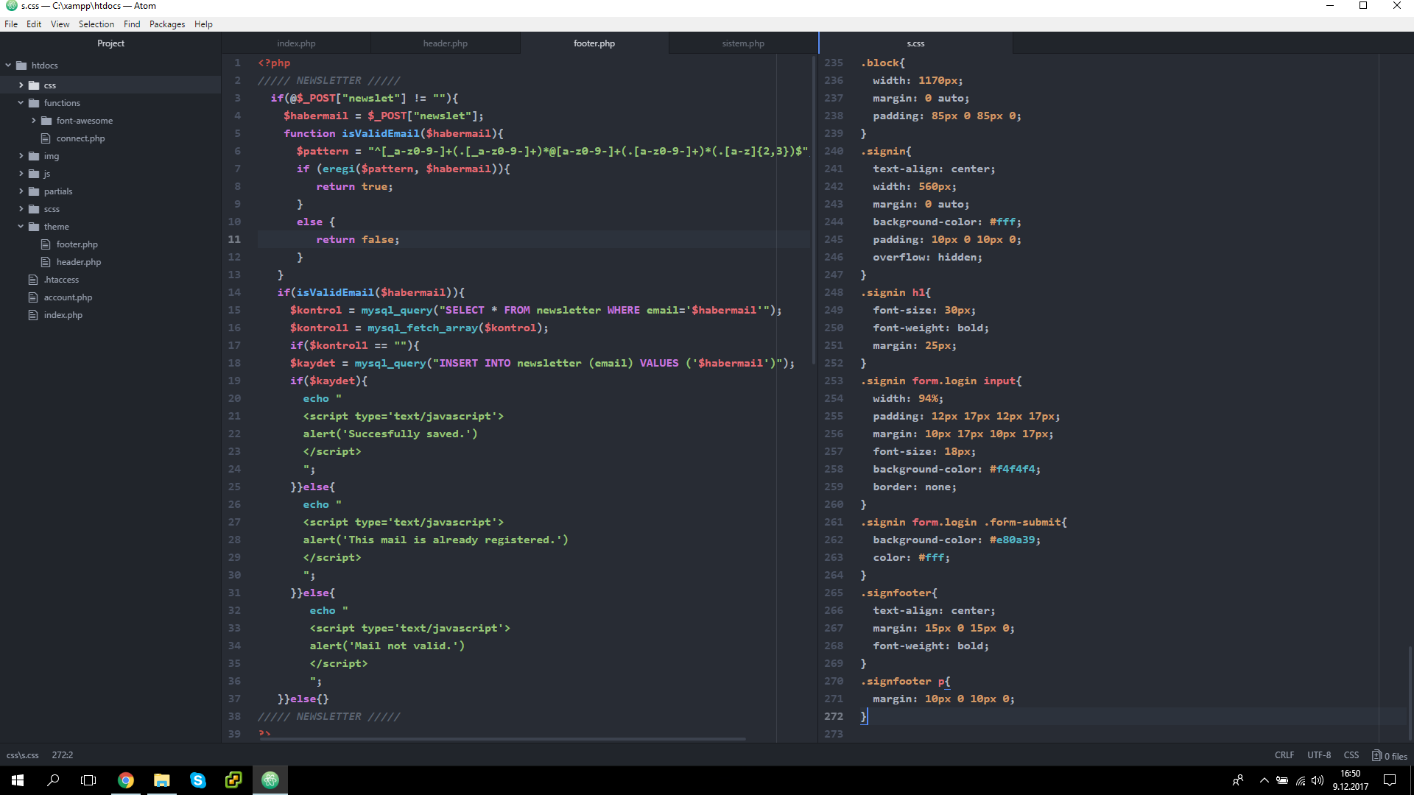Launch Google Chrome from the taskbar

tap(126, 780)
